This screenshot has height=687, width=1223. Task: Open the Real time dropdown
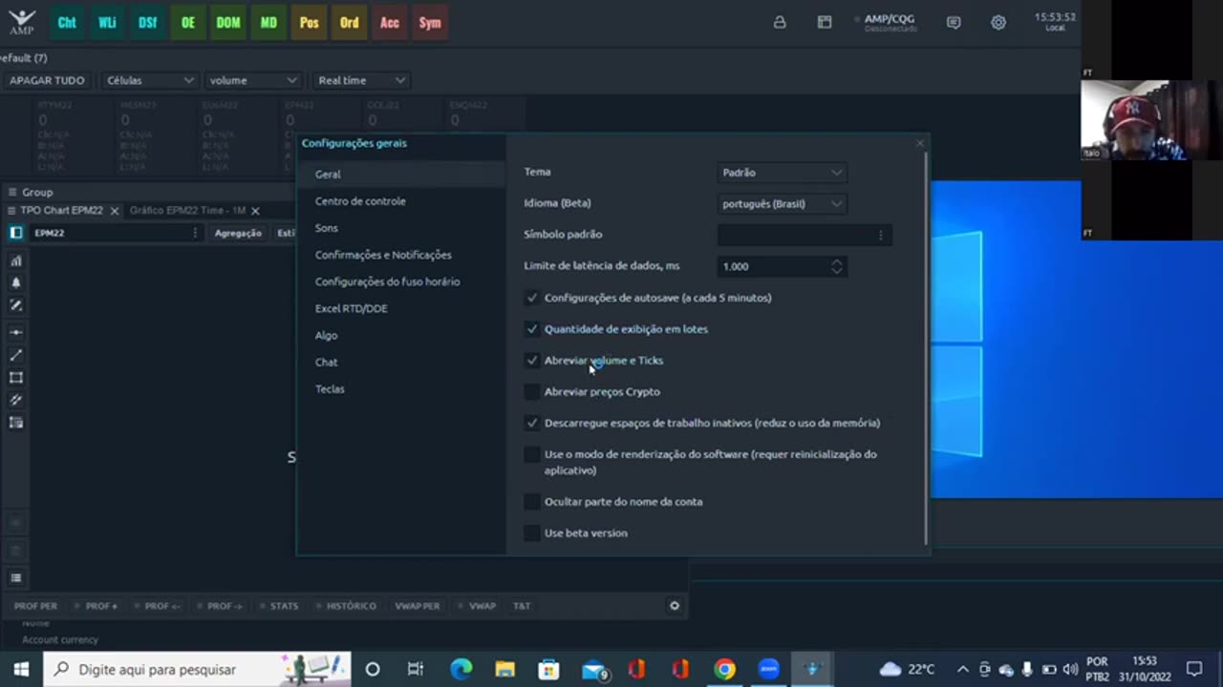(x=361, y=80)
